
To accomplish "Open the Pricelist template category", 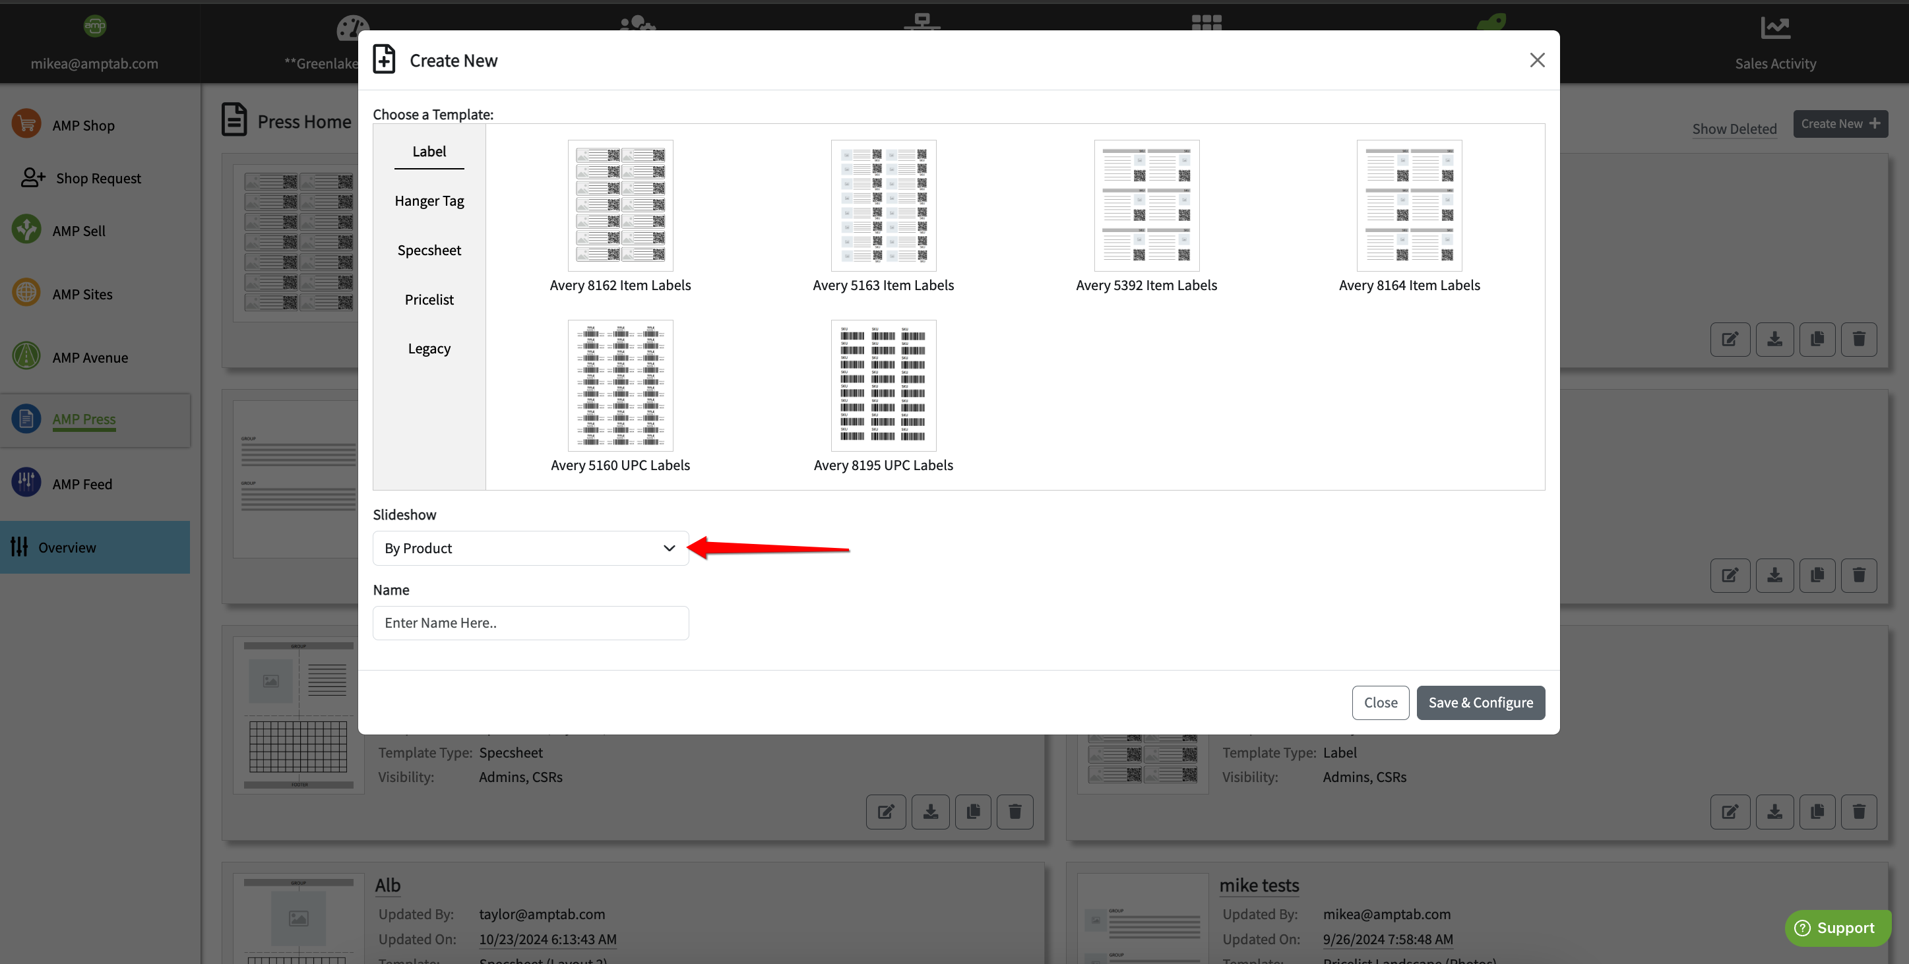I will pyautogui.click(x=429, y=299).
